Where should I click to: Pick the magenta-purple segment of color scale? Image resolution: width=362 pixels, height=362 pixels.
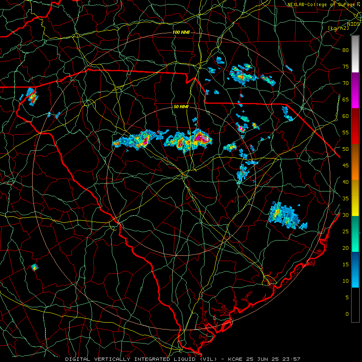tap(355, 90)
